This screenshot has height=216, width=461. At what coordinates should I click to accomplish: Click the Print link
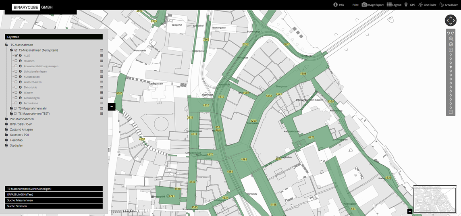355,5
